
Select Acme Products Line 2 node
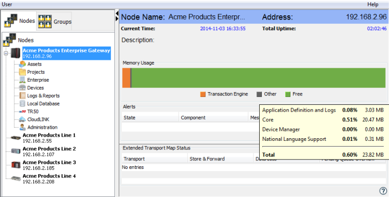[x=49, y=151]
